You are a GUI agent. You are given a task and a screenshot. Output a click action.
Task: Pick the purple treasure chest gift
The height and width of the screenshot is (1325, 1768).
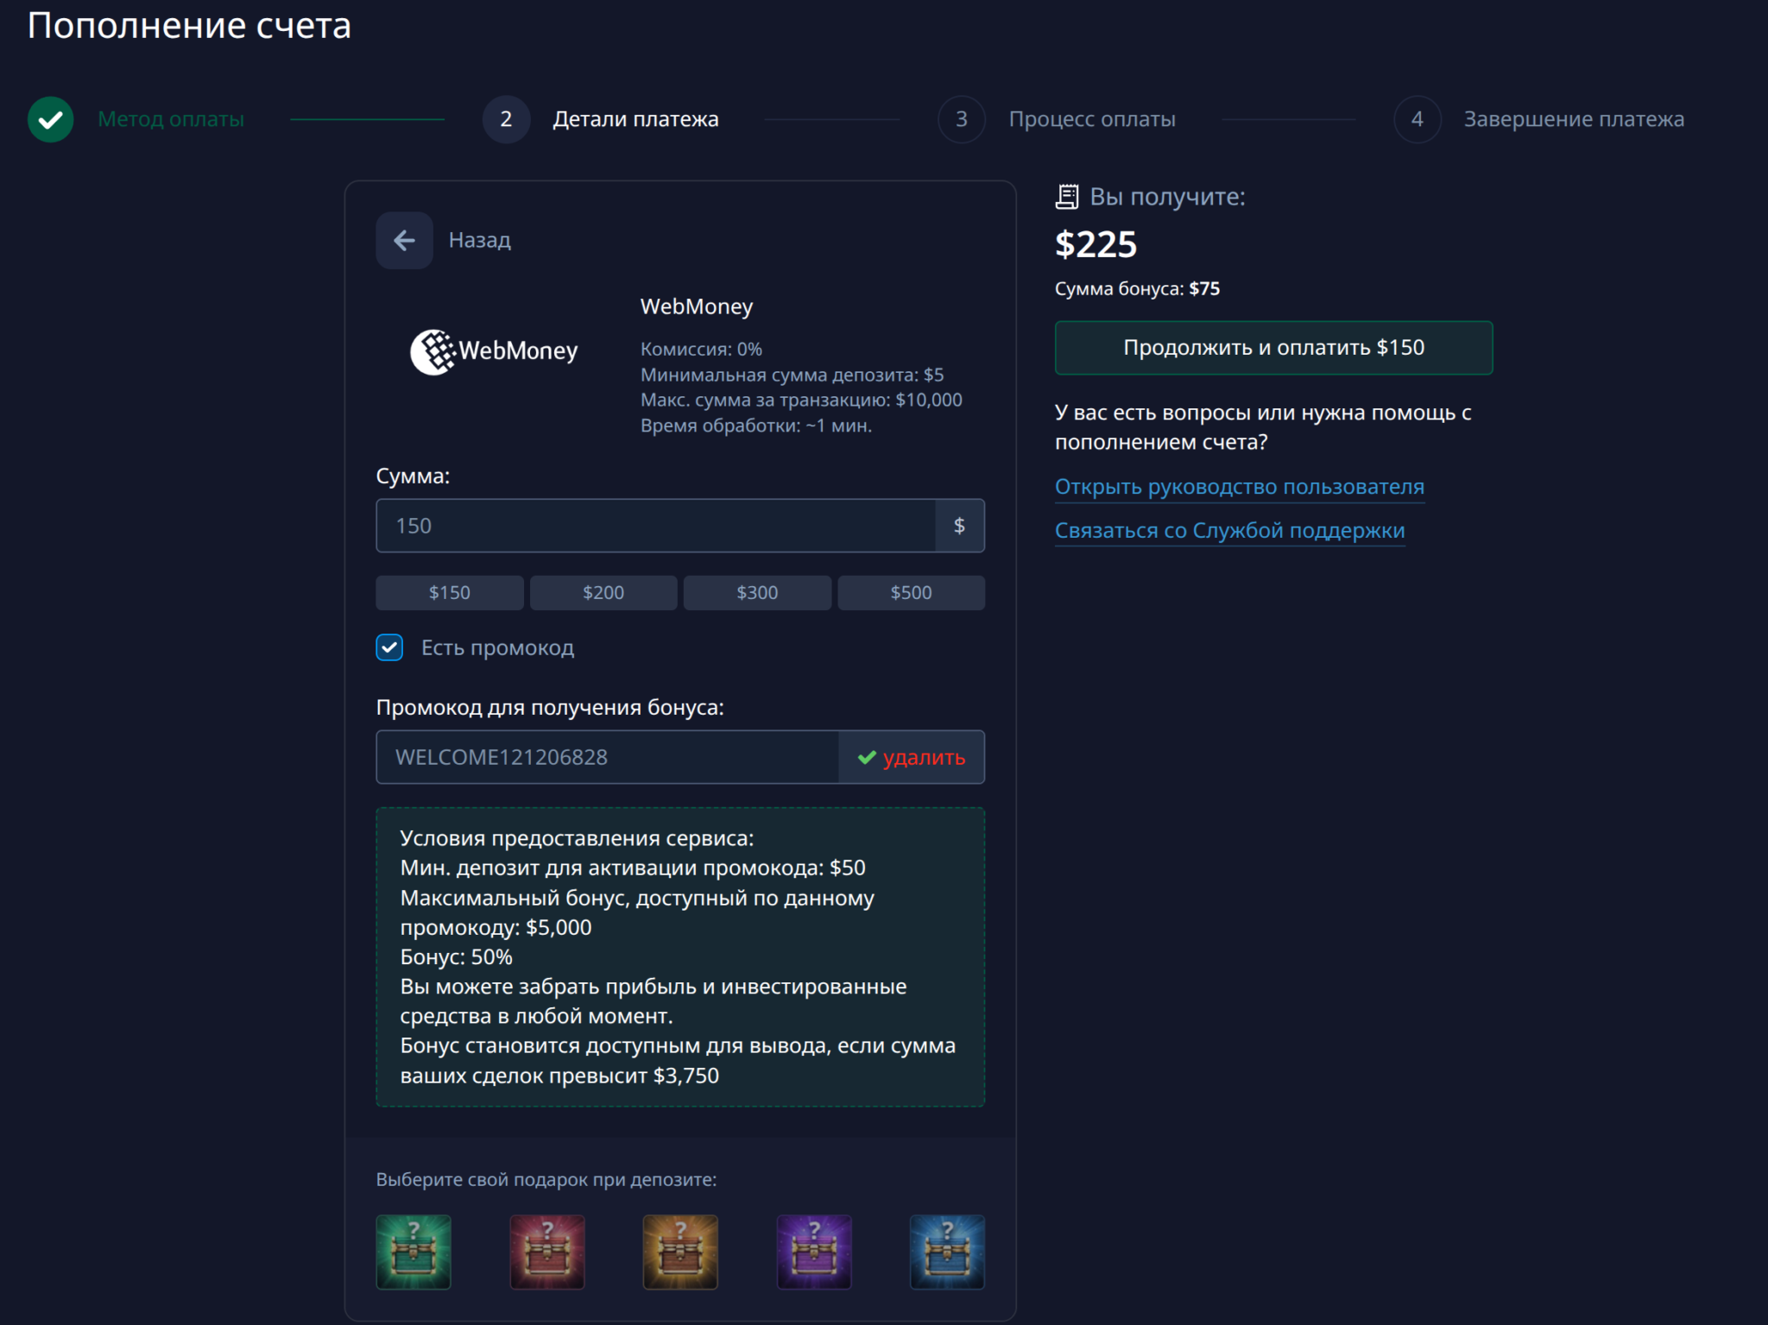[814, 1252]
